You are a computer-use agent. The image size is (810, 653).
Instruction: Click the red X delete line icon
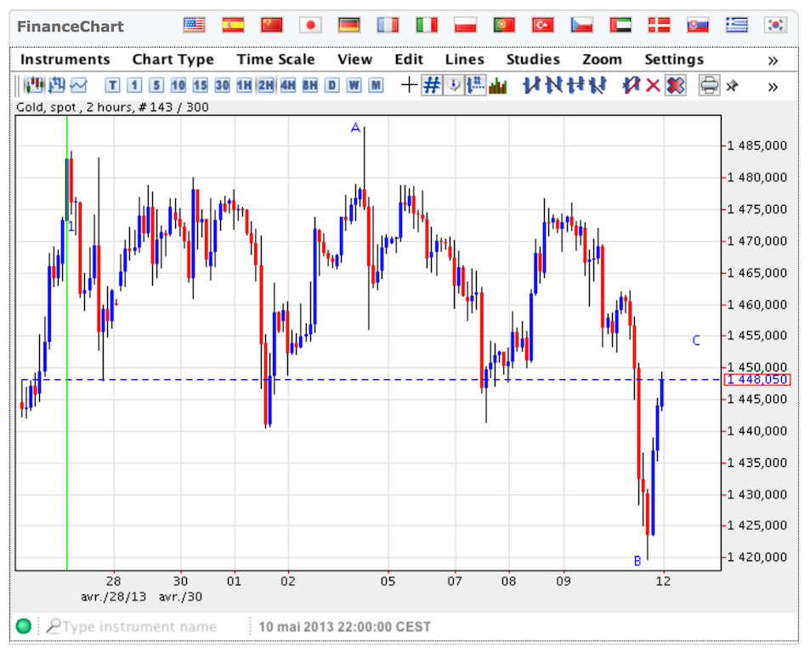coord(653,85)
